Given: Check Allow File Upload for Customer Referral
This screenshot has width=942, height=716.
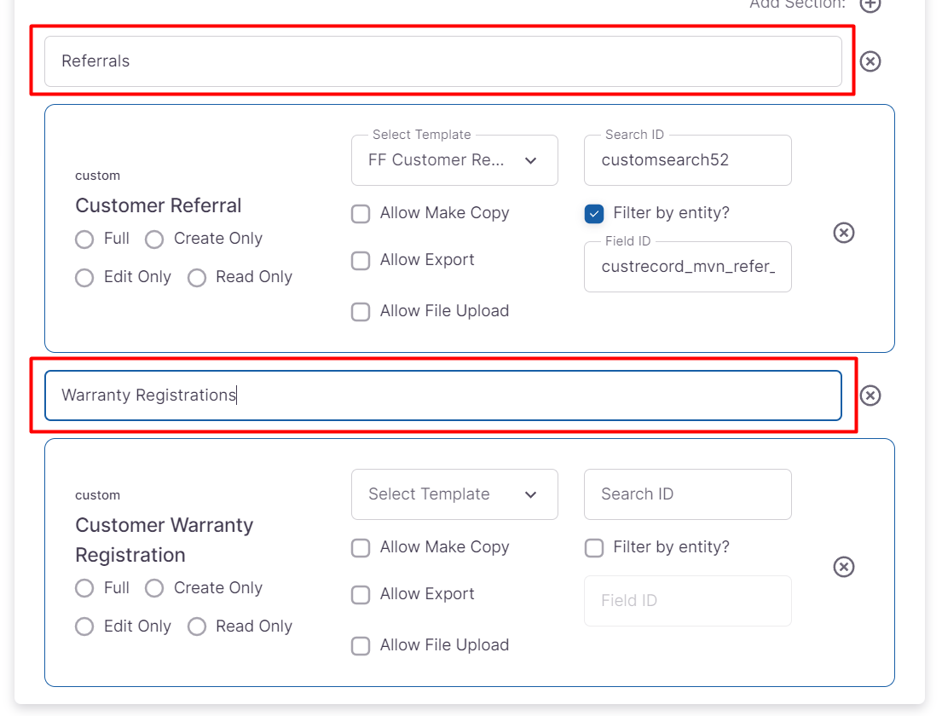Looking at the screenshot, I should [x=361, y=311].
